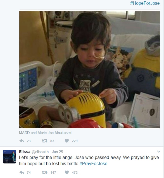View the 82 retweets count
Viewport: 164px width, 178px height.
pos(52,141)
